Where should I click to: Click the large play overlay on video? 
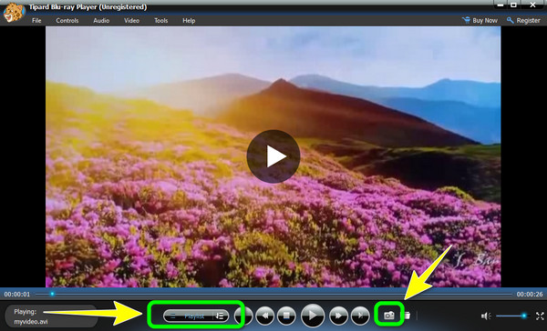273,156
